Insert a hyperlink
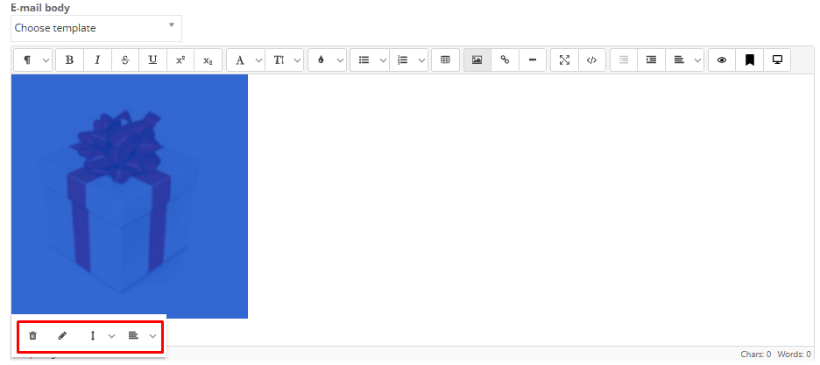This screenshot has height=365, width=820. coord(505,60)
